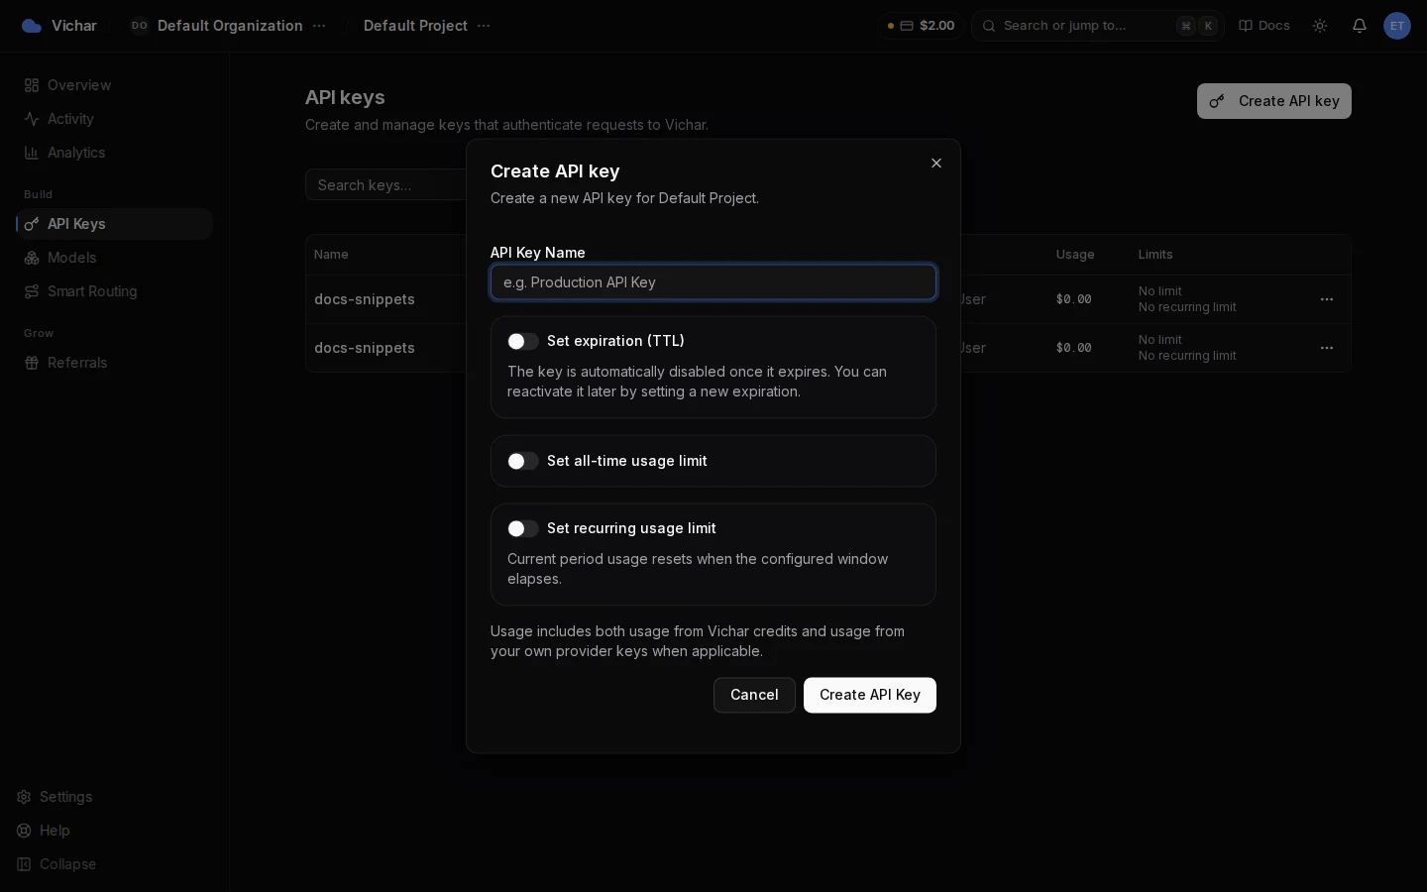Screen dimensions: 1427x892
Task: Go to Overview in sidebar
Action: click(x=114, y=85)
